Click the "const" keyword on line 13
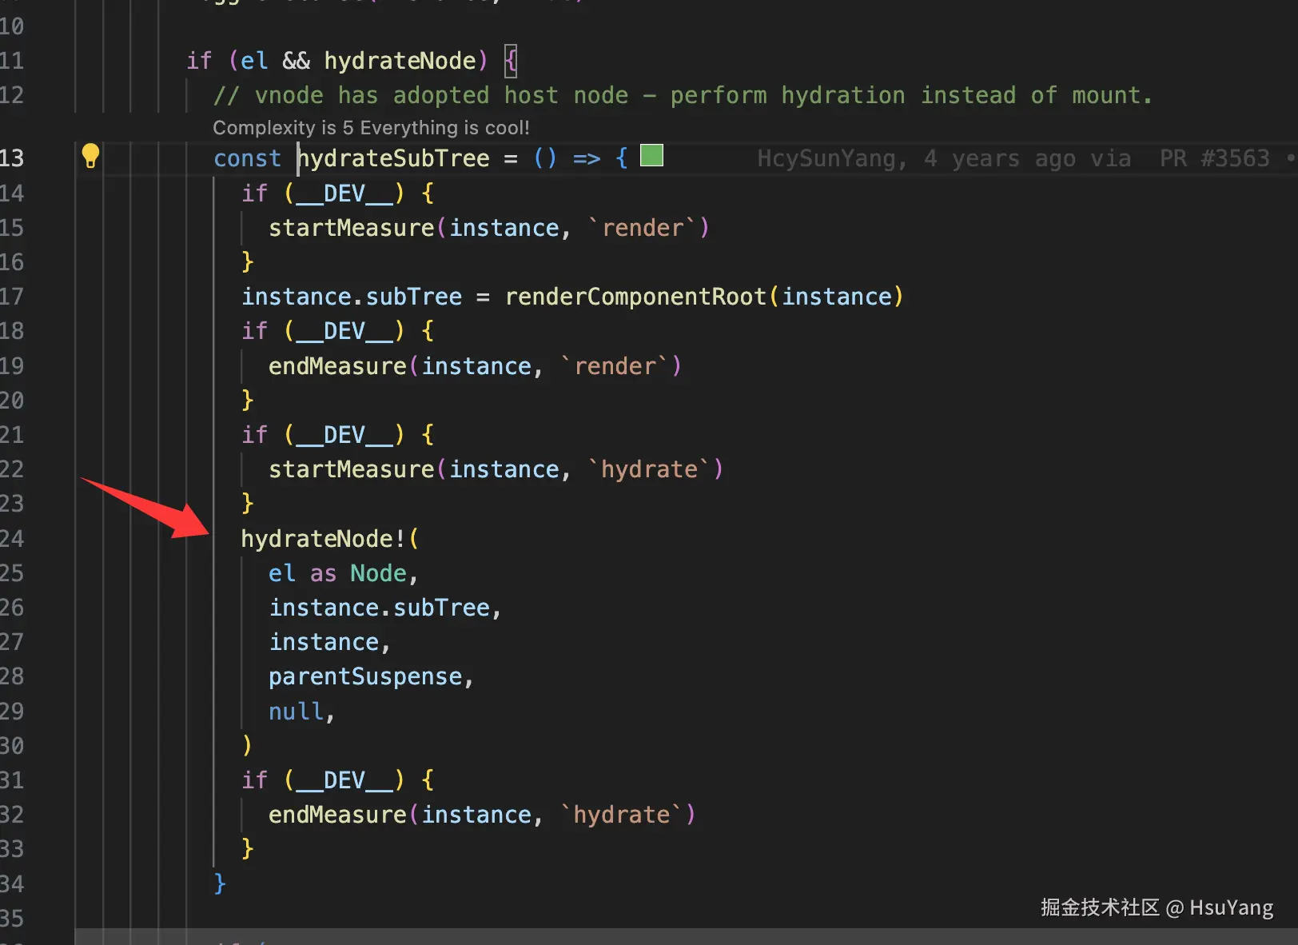Image resolution: width=1298 pixels, height=945 pixels. [247, 158]
